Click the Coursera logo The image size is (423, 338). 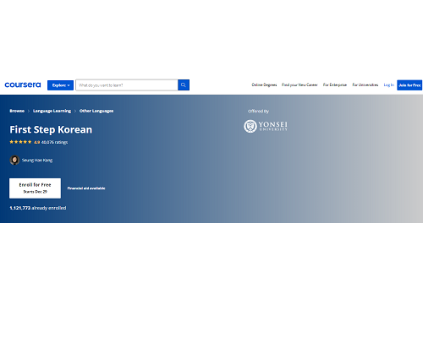click(x=23, y=84)
